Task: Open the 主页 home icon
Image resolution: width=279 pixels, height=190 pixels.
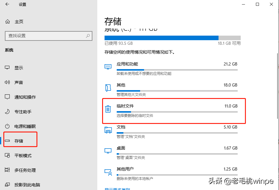Action: [x=8, y=22]
